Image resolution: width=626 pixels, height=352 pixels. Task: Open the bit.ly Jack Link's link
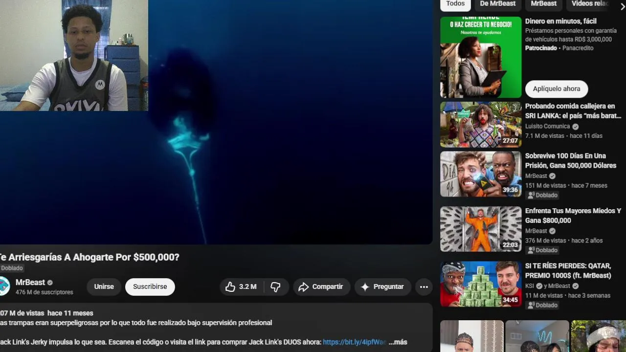tap(355, 342)
